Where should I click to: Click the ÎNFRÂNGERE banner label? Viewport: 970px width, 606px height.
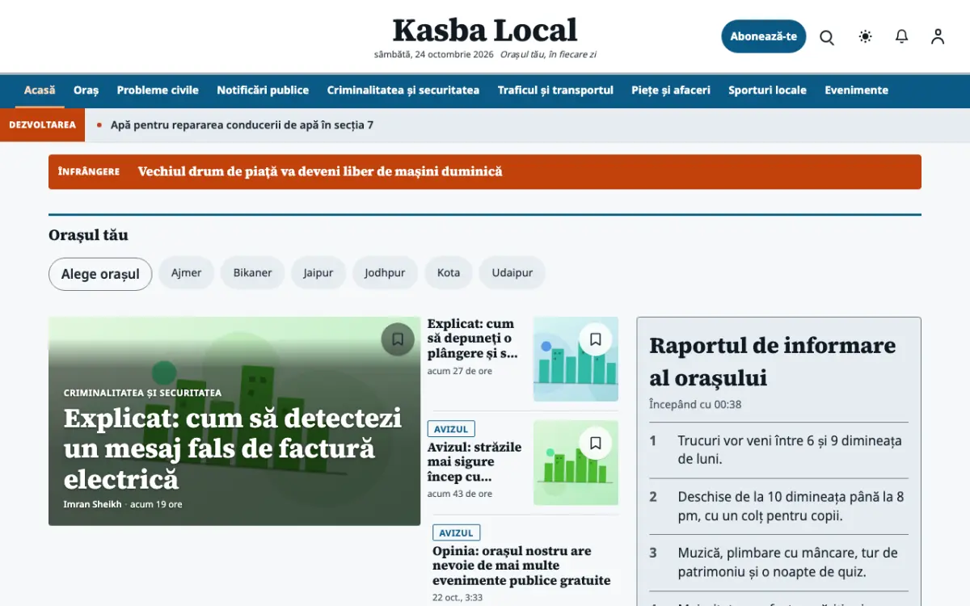(x=89, y=171)
